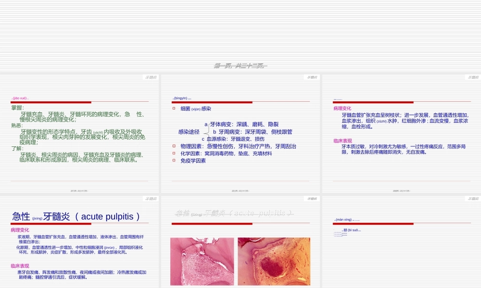This screenshot has width=481, height=288.
Task: Click the red underline bar below (màn xìng)
Action: point(374,224)
